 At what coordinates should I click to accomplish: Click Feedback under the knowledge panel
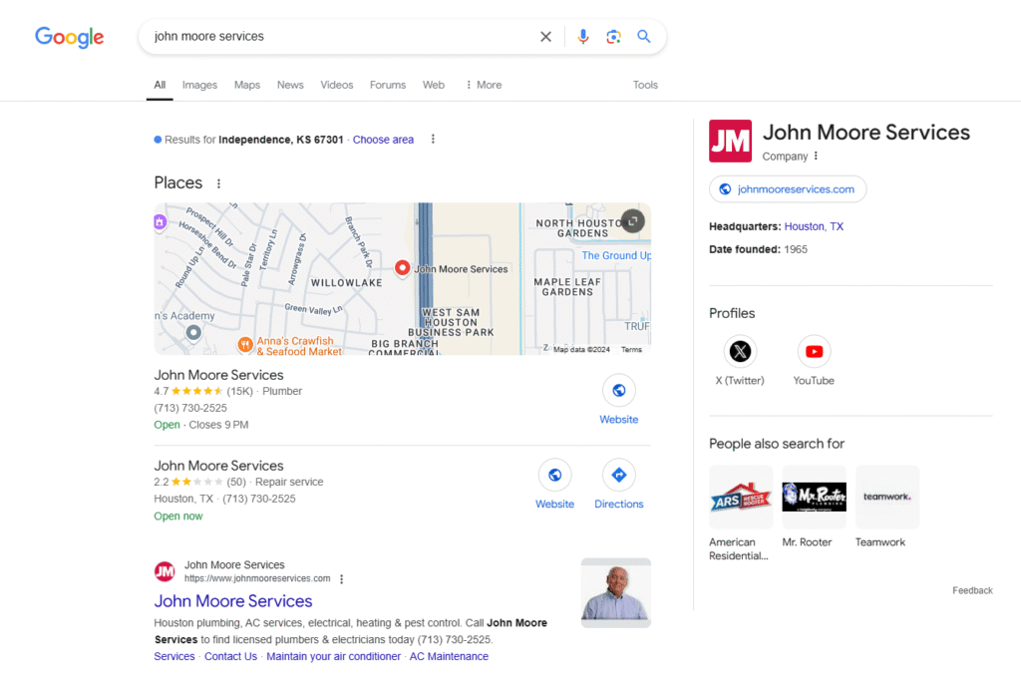point(972,591)
